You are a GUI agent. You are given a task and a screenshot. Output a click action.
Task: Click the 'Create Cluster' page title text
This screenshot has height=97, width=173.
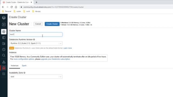pyautogui.click(x=18, y=17)
